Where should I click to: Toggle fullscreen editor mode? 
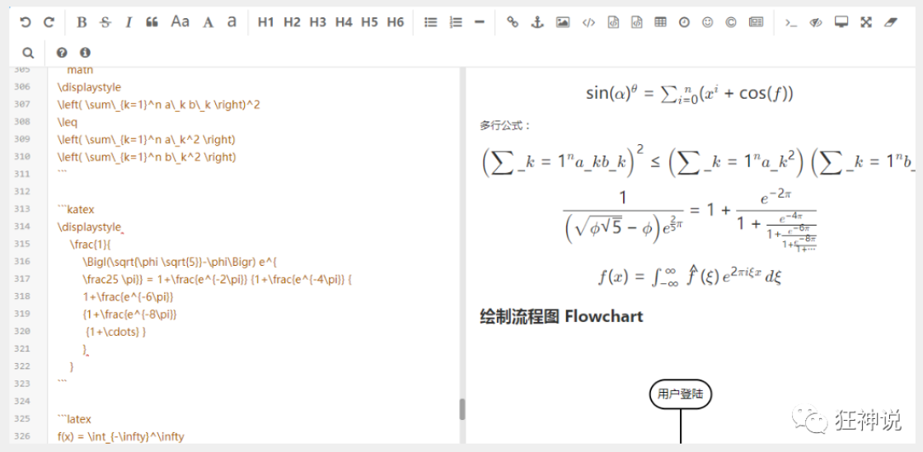(866, 22)
